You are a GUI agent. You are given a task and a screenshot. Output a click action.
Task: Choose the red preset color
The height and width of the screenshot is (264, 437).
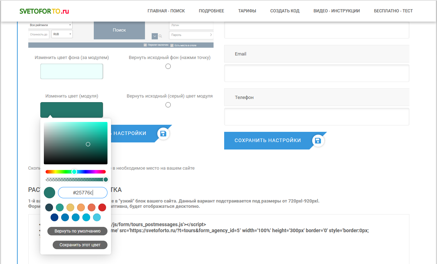[102, 207]
